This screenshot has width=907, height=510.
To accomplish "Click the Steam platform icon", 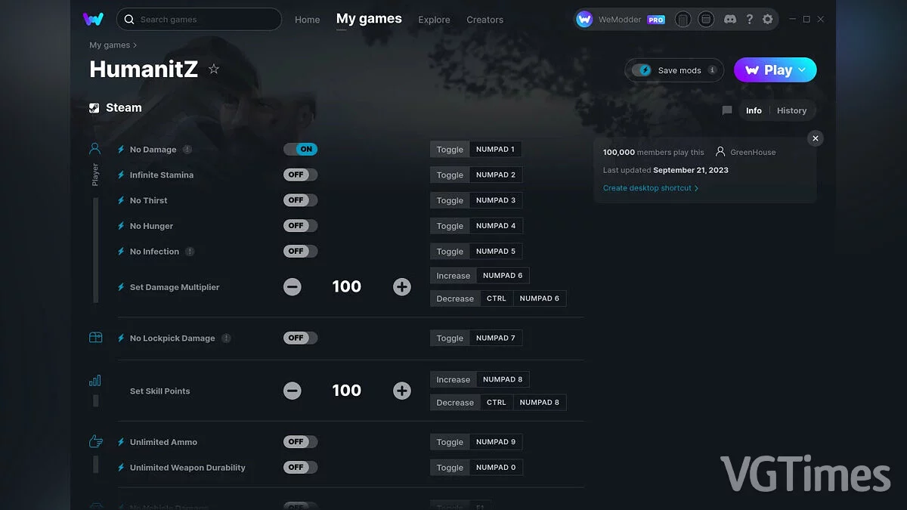I will (x=94, y=108).
